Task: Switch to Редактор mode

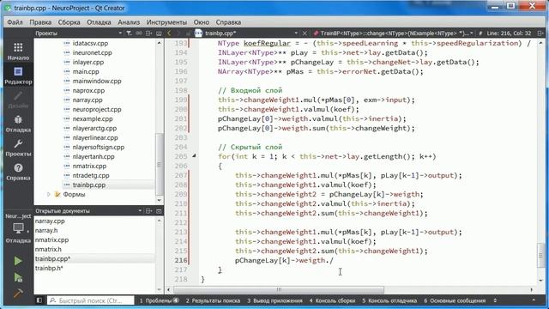Action: point(18,75)
